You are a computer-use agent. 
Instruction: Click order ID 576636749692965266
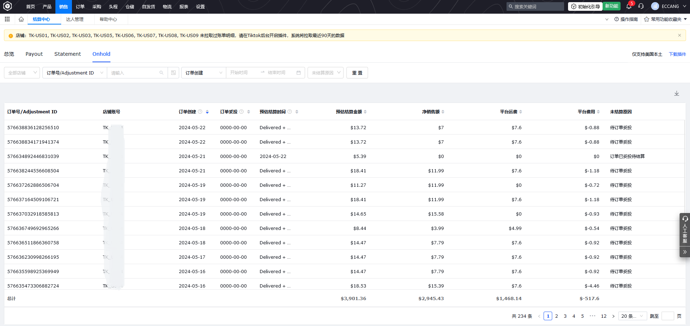(33, 228)
